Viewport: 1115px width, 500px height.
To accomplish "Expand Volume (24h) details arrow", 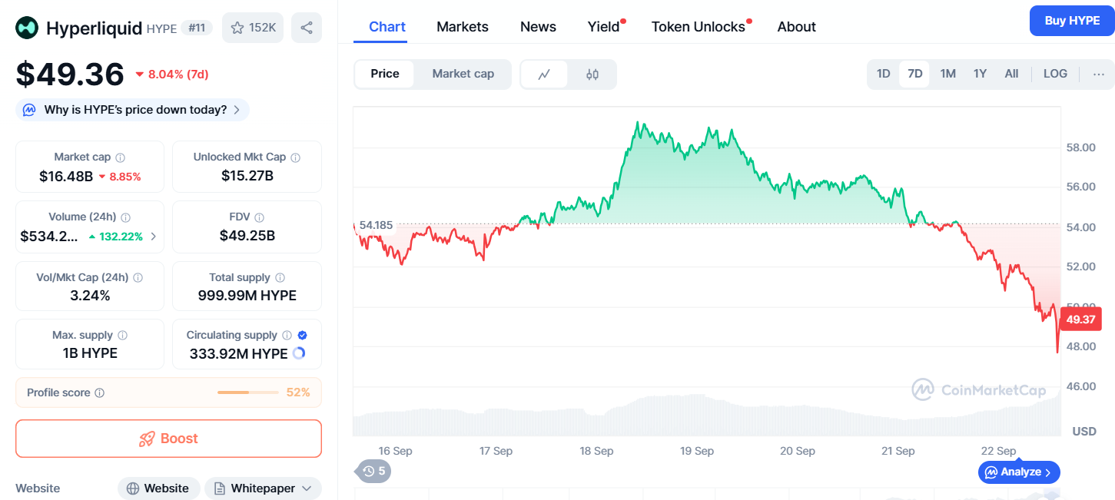I will 153,237.
